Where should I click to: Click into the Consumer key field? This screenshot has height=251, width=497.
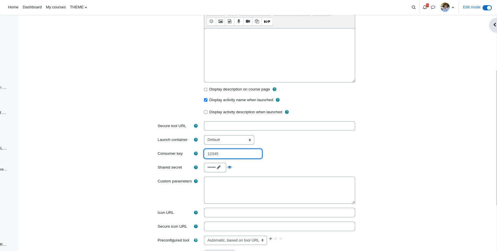pos(233,154)
